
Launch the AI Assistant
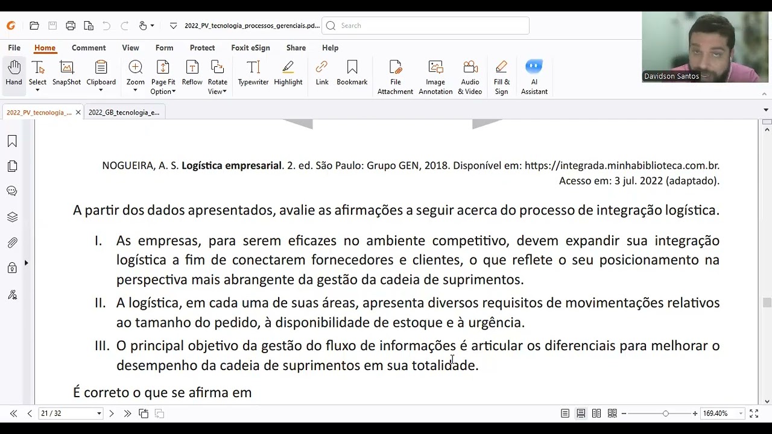pos(534,77)
